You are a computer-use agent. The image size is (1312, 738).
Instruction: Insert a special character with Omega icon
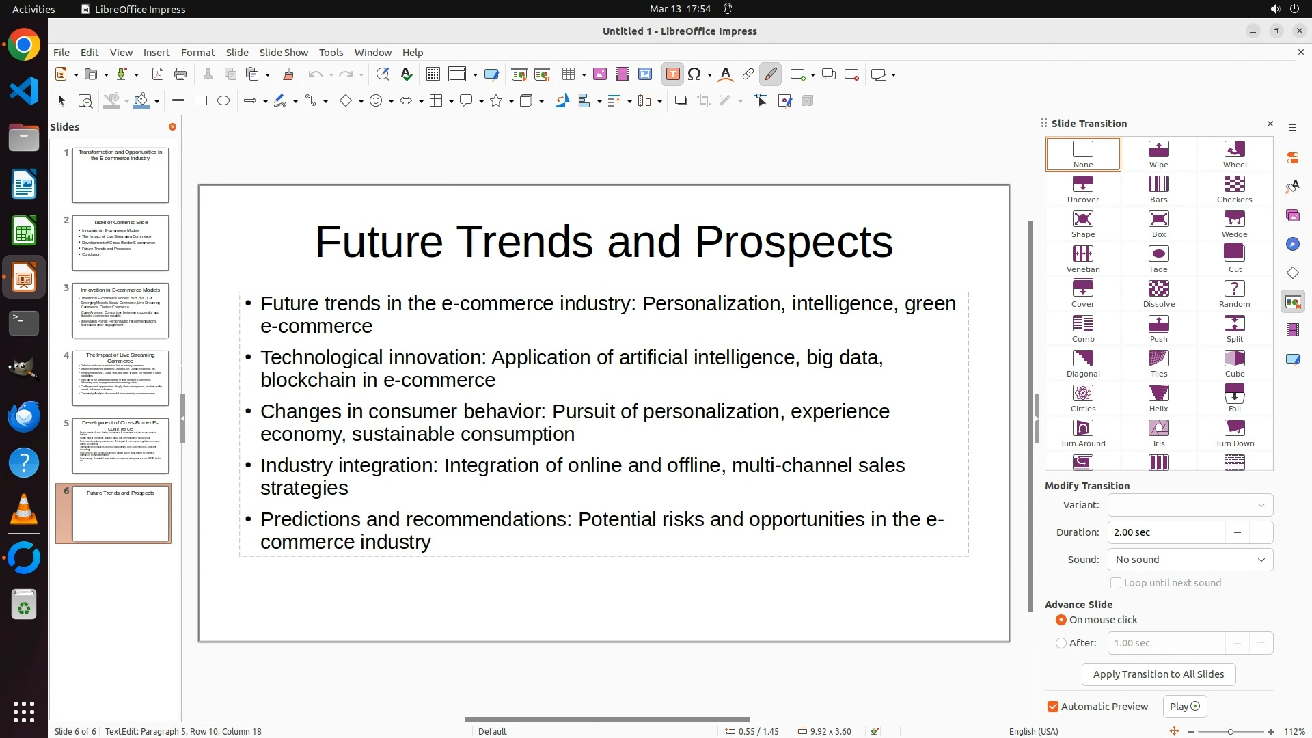click(694, 74)
